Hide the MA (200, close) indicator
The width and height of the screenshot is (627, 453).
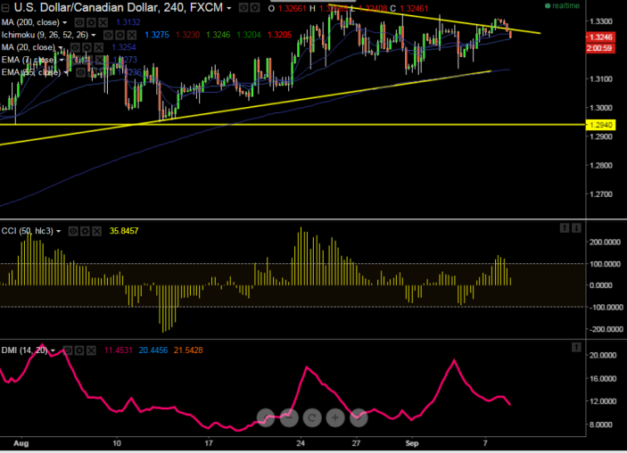[x=79, y=22]
